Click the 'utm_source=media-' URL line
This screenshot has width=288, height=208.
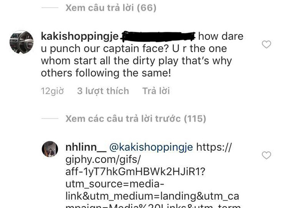tap(115, 184)
